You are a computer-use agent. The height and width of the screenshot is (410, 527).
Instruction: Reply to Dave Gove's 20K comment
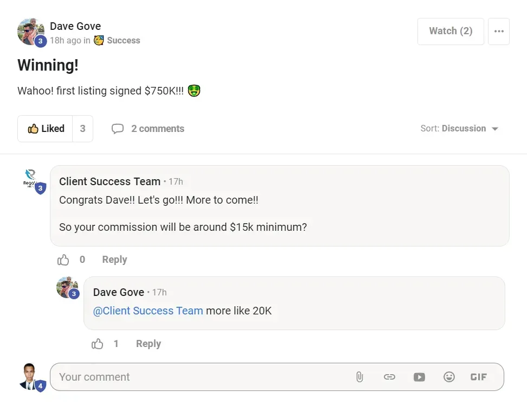click(x=148, y=344)
